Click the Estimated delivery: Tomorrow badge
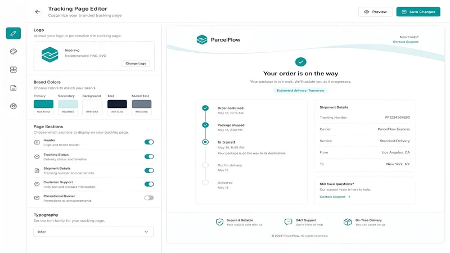The height and width of the screenshot is (253, 450). coord(300,91)
